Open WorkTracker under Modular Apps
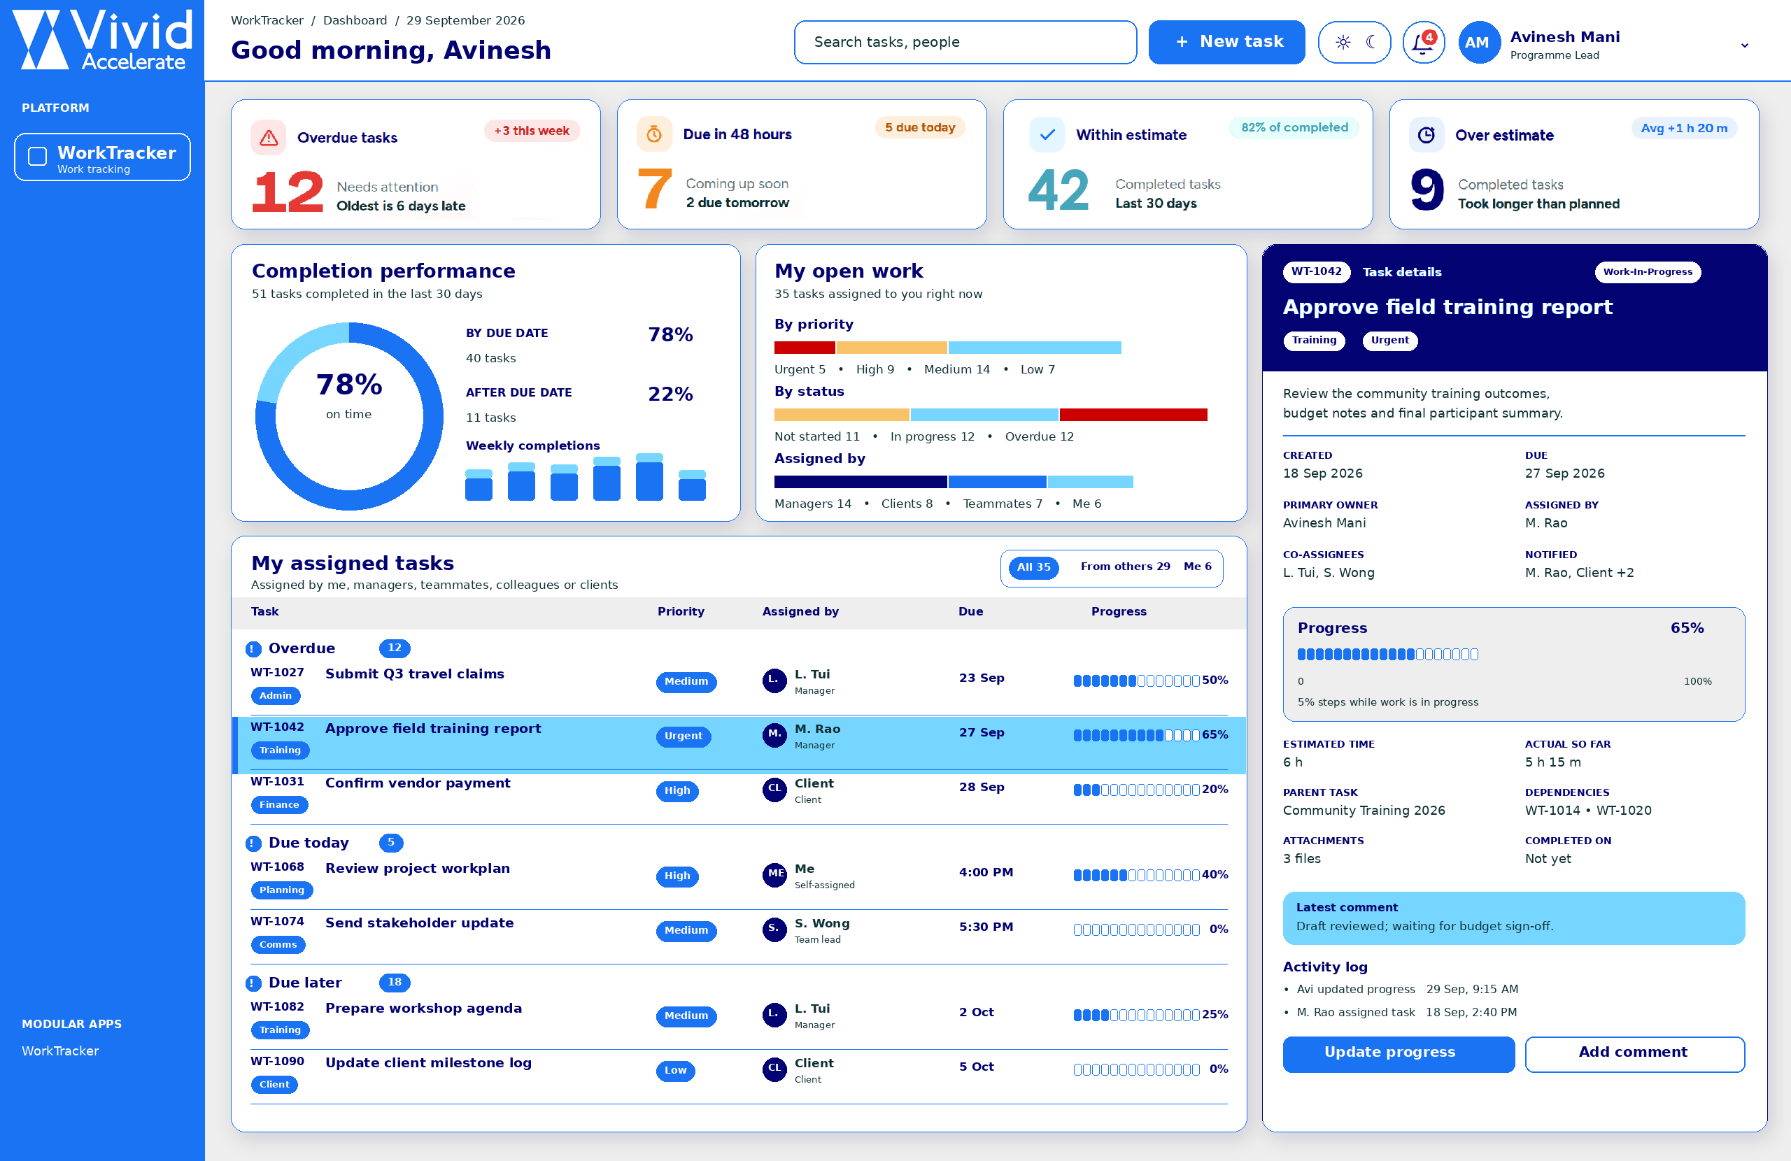Image resolution: width=1791 pixels, height=1161 pixels. coord(60,1051)
